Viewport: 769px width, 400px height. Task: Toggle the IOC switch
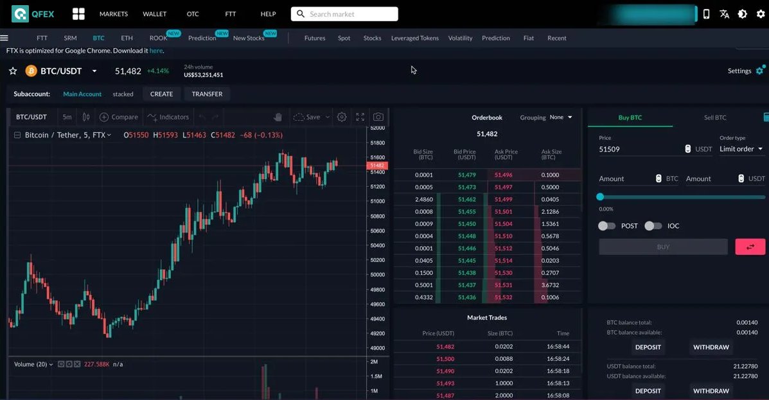tap(653, 225)
